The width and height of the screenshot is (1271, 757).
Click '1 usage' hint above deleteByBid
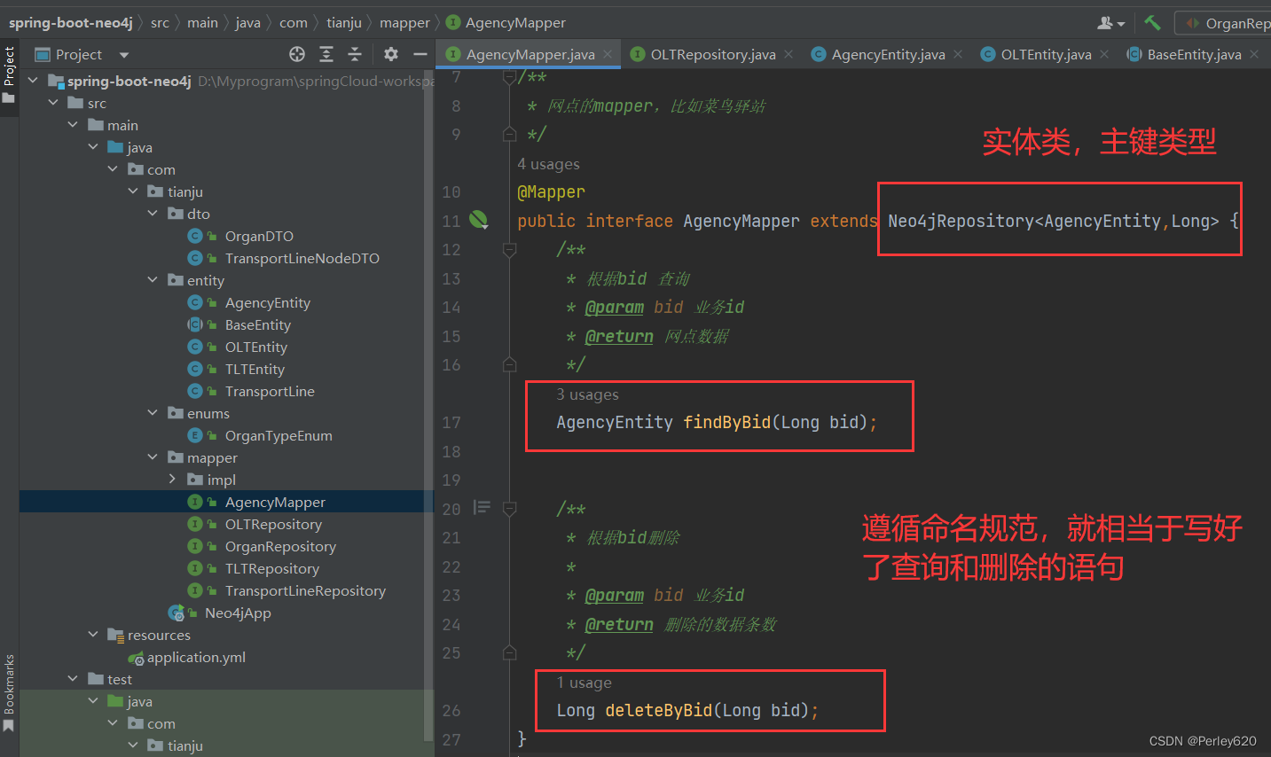[x=584, y=683]
